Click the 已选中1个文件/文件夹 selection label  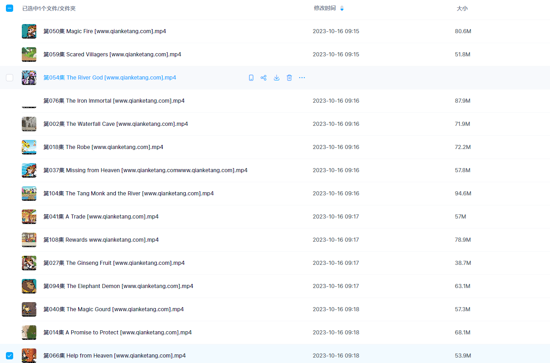click(x=49, y=8)
